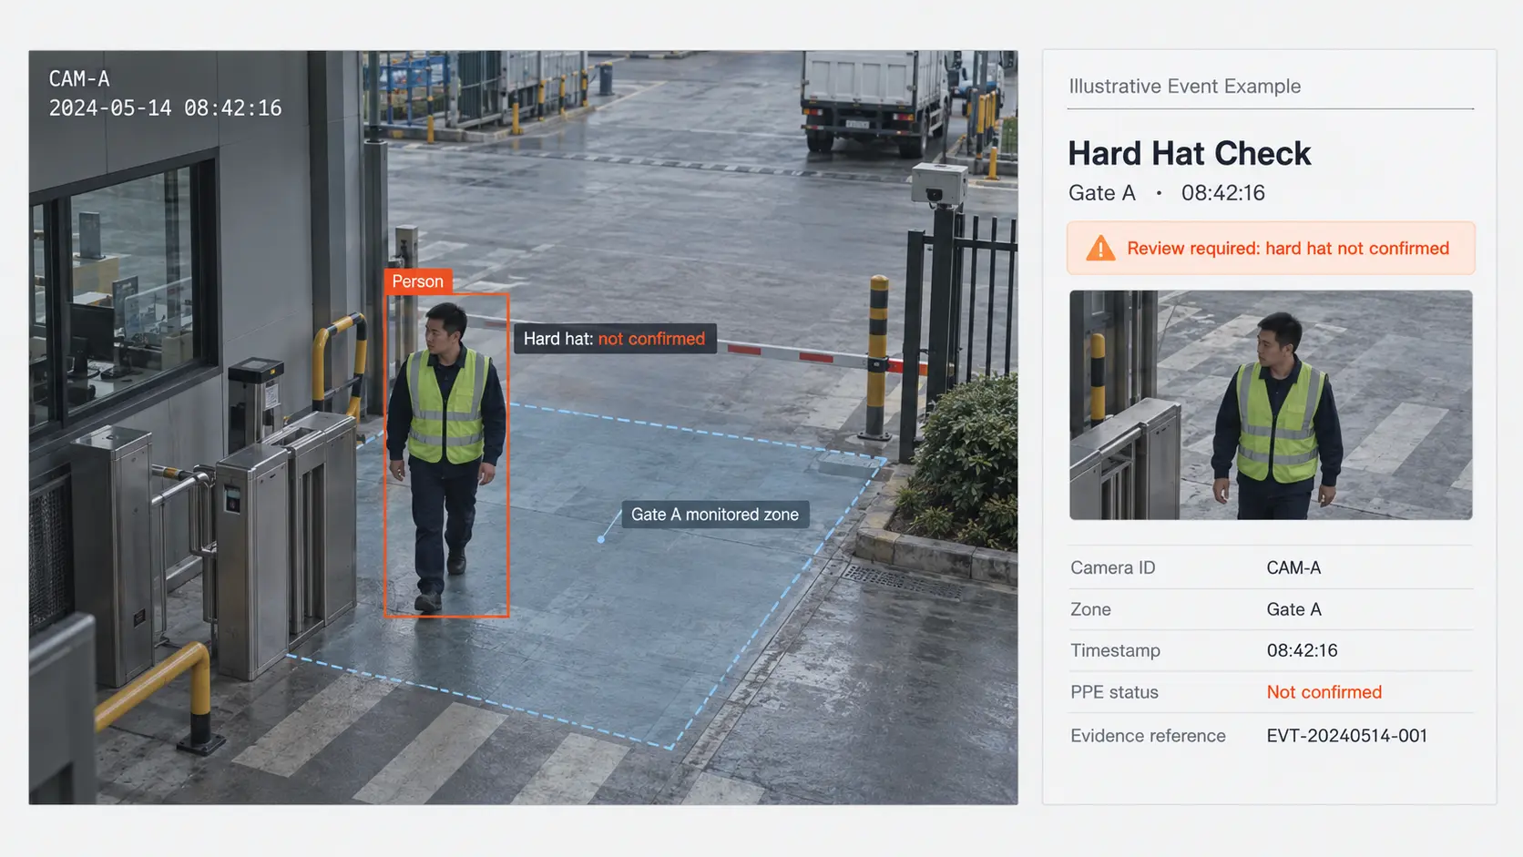
Task: Click the 'Hard Hat Check' event title
Action: 1189,153
